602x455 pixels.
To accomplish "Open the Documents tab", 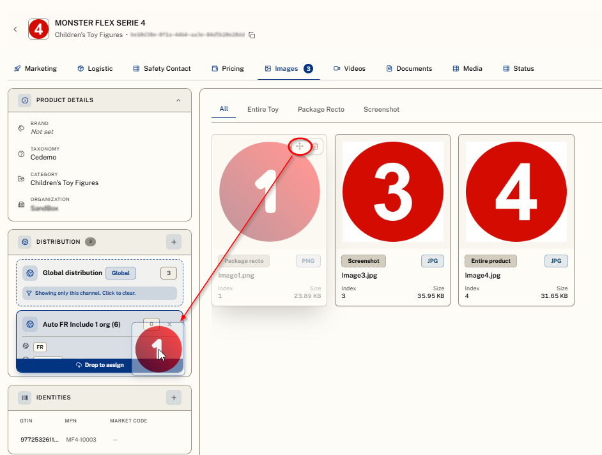I will (x=409, y=69).
